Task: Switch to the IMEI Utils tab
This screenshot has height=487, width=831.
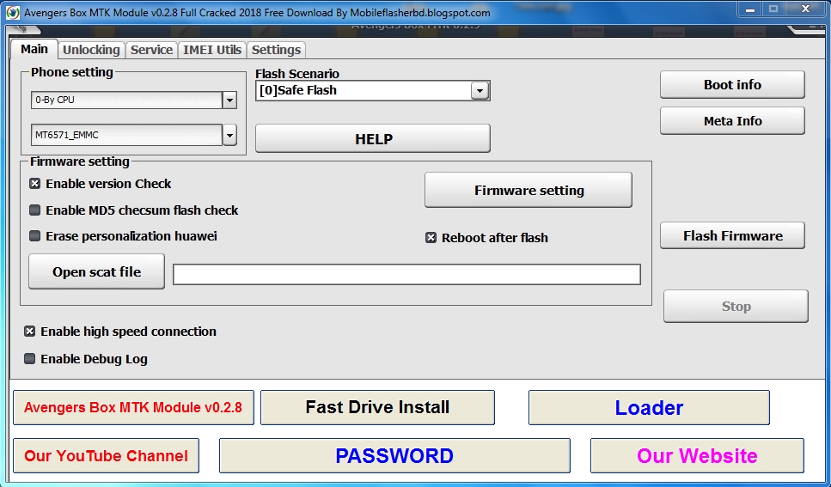Action: 212,50
